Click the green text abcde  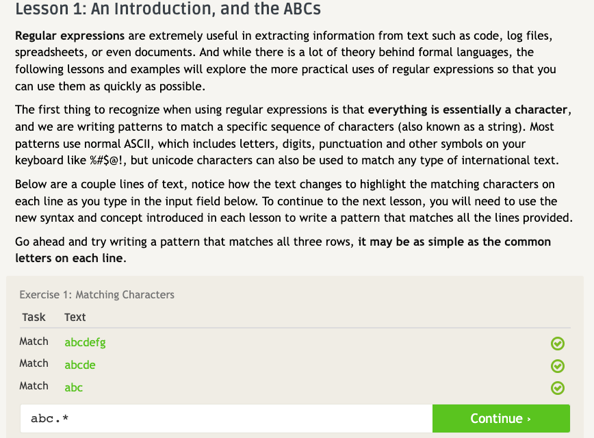click(x=80, y=365)
